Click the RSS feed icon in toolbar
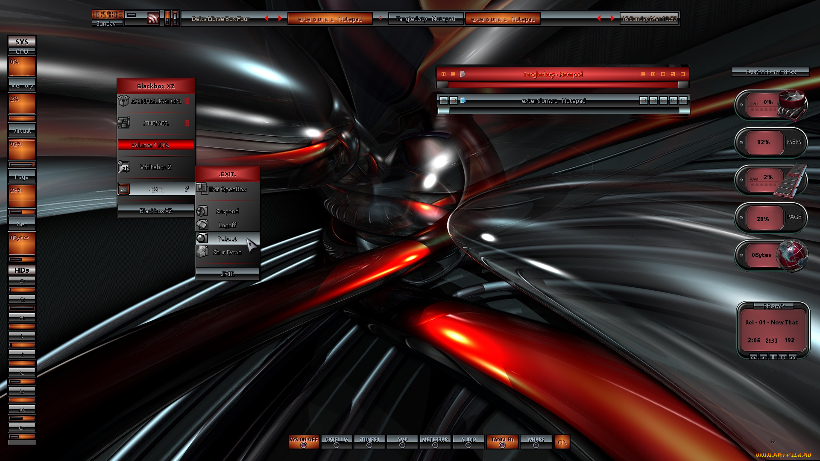 coord(152,18)
